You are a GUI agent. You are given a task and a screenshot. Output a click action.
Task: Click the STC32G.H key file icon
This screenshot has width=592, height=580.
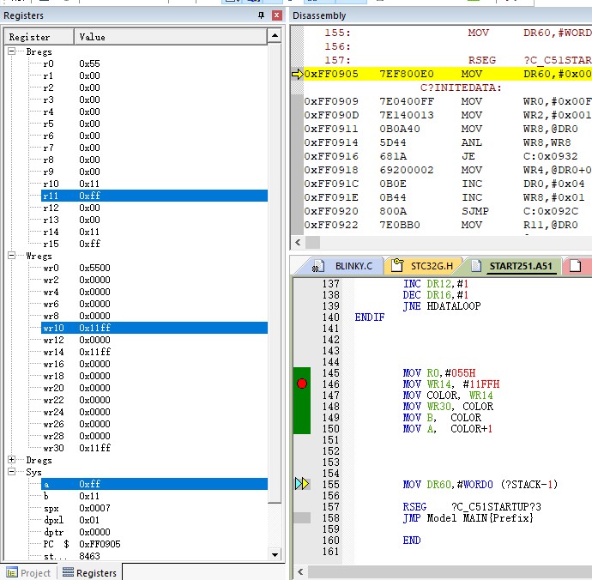[396, 265]
